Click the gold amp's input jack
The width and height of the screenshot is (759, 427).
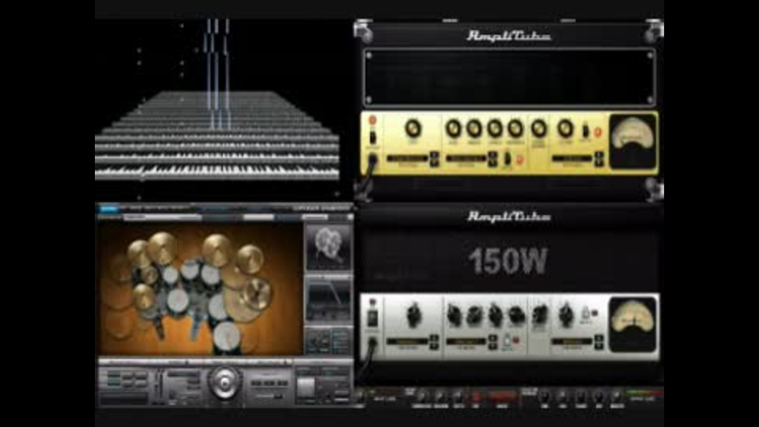tap(372, 158)
